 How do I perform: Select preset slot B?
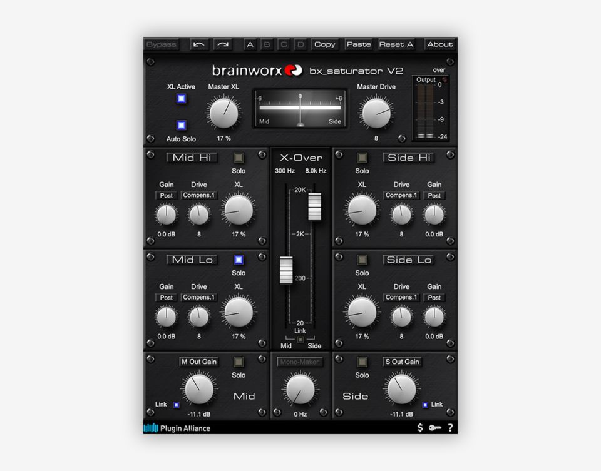tap(267, 44)
